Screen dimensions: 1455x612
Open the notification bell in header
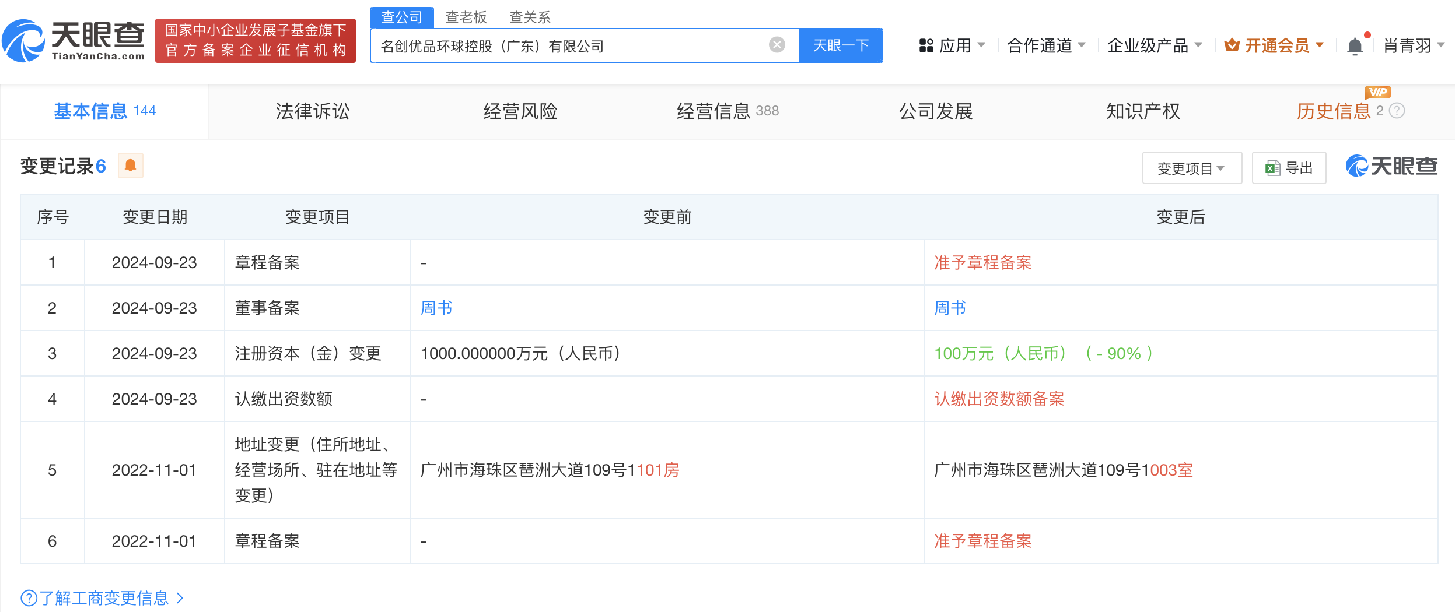tap(1355, 45)
